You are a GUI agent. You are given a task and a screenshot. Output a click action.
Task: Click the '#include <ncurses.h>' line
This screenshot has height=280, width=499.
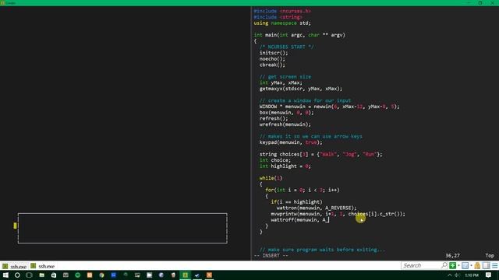point(282,11)
